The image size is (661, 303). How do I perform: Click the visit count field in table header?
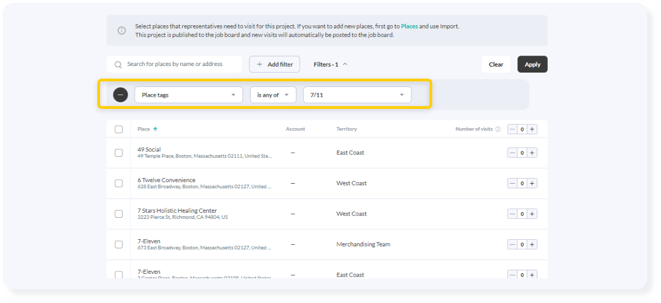point(522,129)
